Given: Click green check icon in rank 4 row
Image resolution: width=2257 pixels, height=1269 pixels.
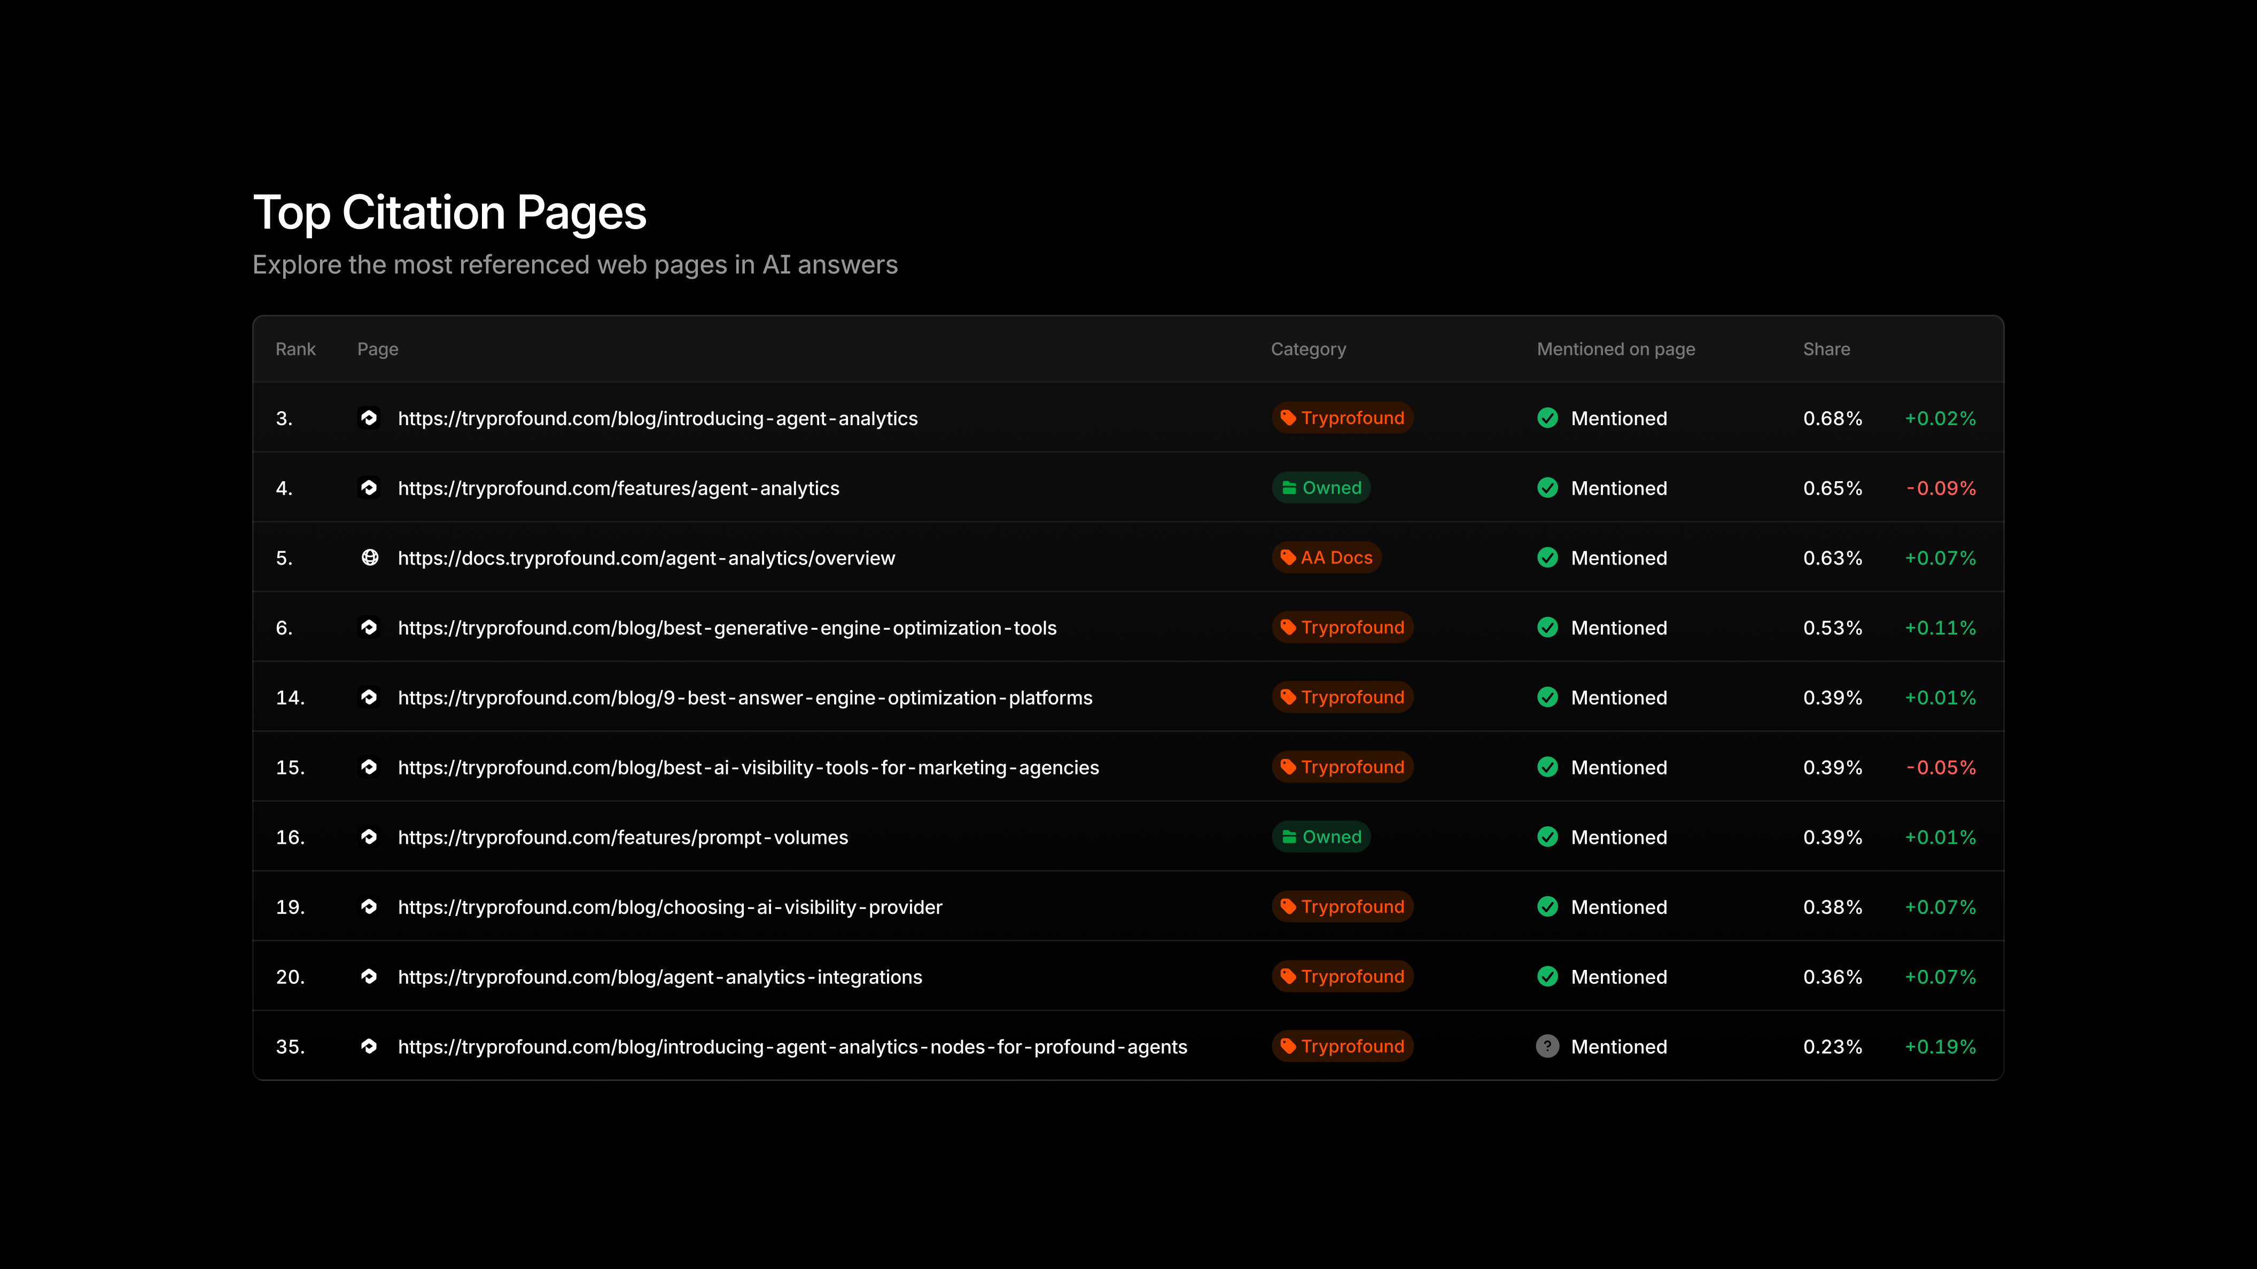Looking at the screenshot, I should [x=1547, y=488].
